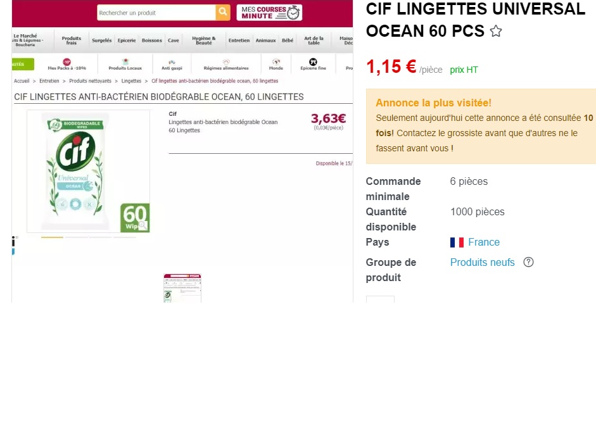This screenshot has width=596, height=440.
Task: Click the help question mark beside Produits neufs
Action: pyautogui.click(x=528, y=262)
